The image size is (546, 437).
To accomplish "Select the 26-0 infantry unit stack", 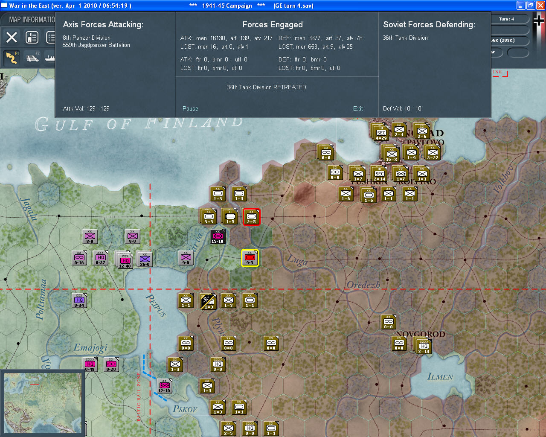I will (144, 259).
